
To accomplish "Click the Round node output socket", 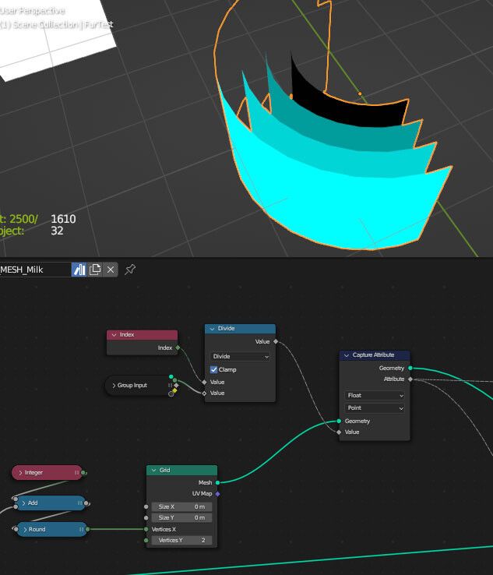I will [87, 529].
